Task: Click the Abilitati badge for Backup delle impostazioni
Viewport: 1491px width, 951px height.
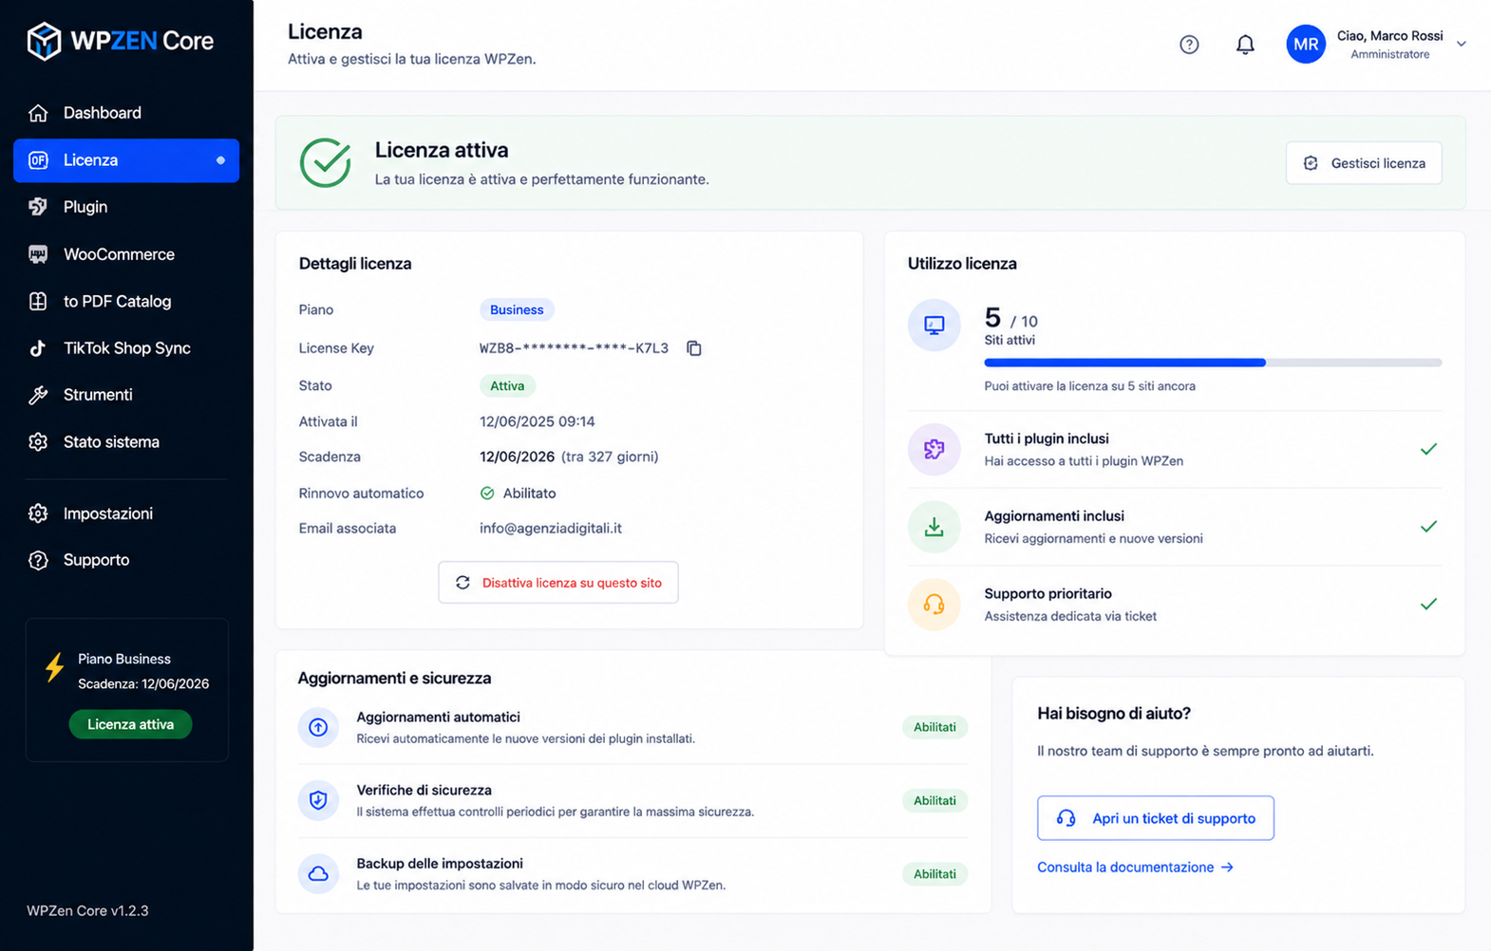Action: [934, 874]
